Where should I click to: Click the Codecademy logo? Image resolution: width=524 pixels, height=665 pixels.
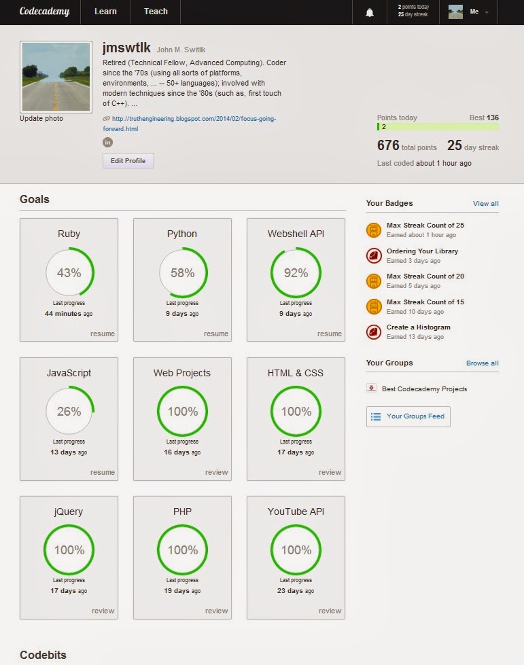tap(45, 12)
